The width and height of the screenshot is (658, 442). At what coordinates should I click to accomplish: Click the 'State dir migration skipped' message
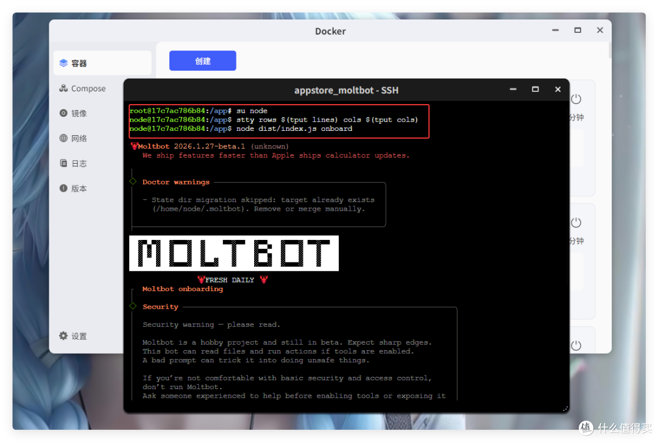[258, 204]
